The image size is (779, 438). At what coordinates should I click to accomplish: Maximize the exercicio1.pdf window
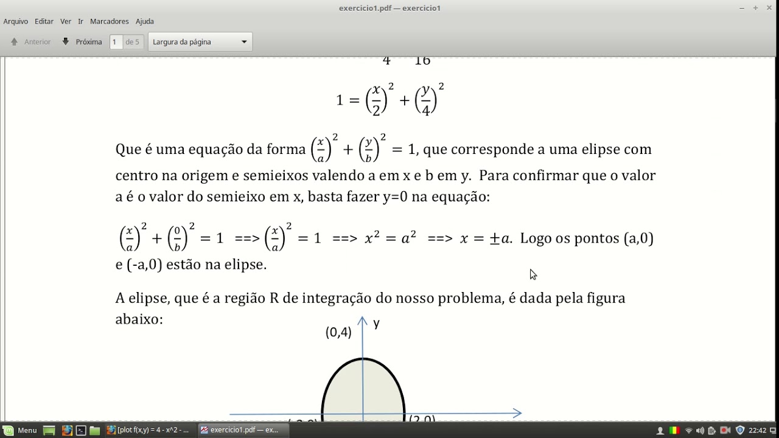pos(756,8)
